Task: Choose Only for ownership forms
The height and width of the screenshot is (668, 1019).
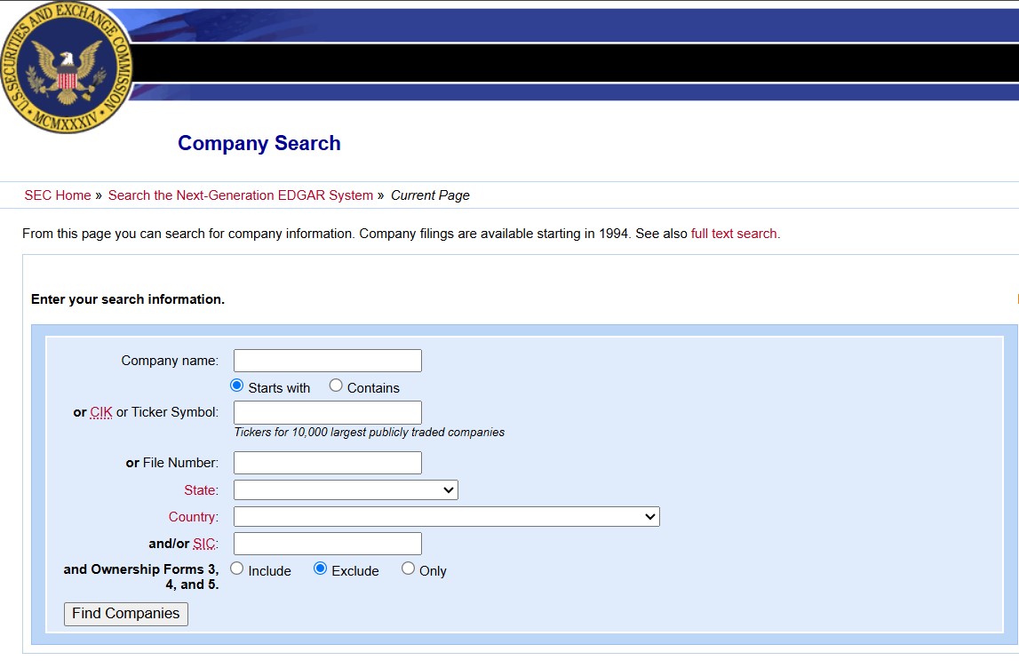Action: (408, 569)
